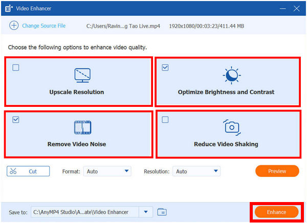Click the Remove Video Noise label
The width and height of the screenshot is (307, 223).
(77, 144)
